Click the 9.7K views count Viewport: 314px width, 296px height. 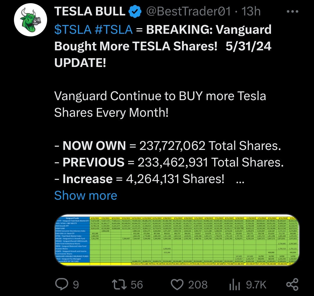click(256, 285)
